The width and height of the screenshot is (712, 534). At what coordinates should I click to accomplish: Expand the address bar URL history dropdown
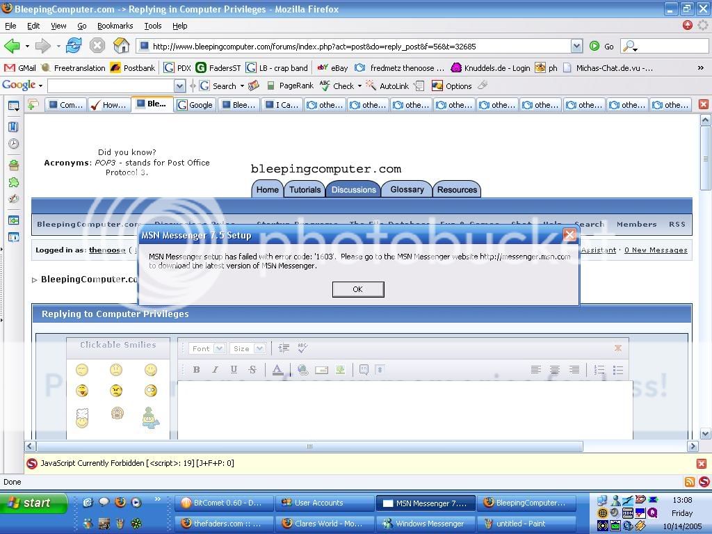pyautogui.click(x=576, y=46)
